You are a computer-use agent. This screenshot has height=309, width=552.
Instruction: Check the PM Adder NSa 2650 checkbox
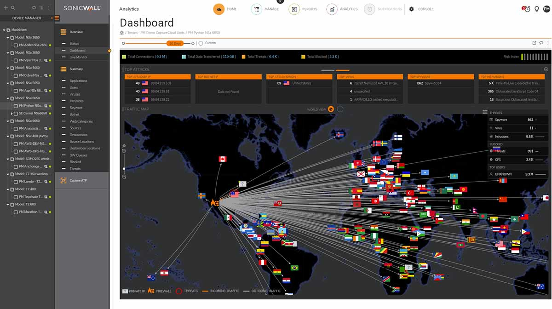pyautogui.click(x=16, y=45)
